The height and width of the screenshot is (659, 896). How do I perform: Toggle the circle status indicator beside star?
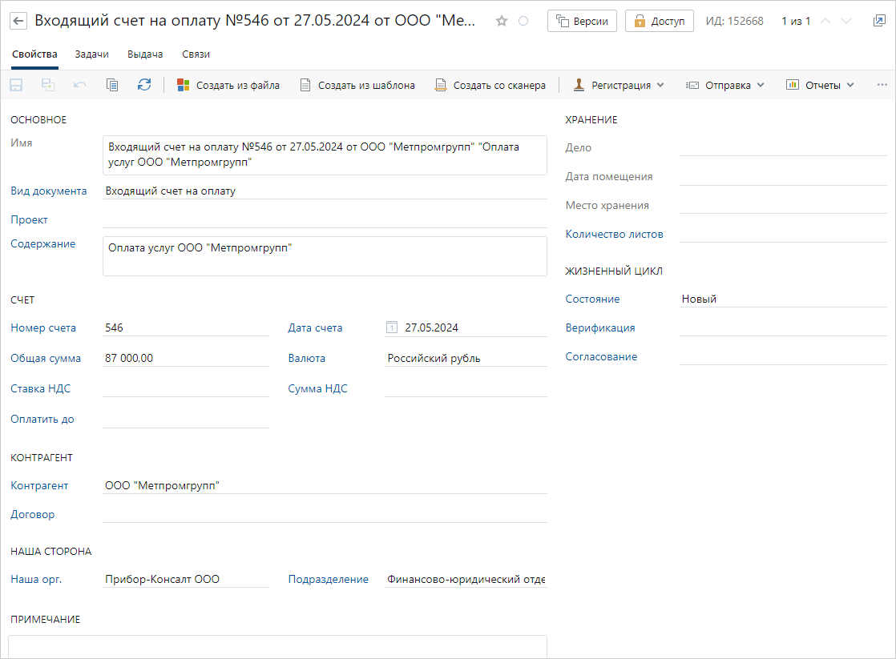tap(523, 22)
